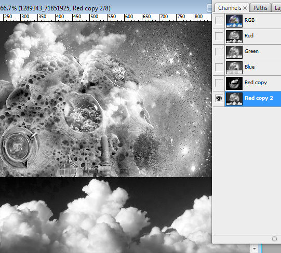Click the Blue channel thumbnail
Viewport: 281px width, 253px height.
[234, 68]
